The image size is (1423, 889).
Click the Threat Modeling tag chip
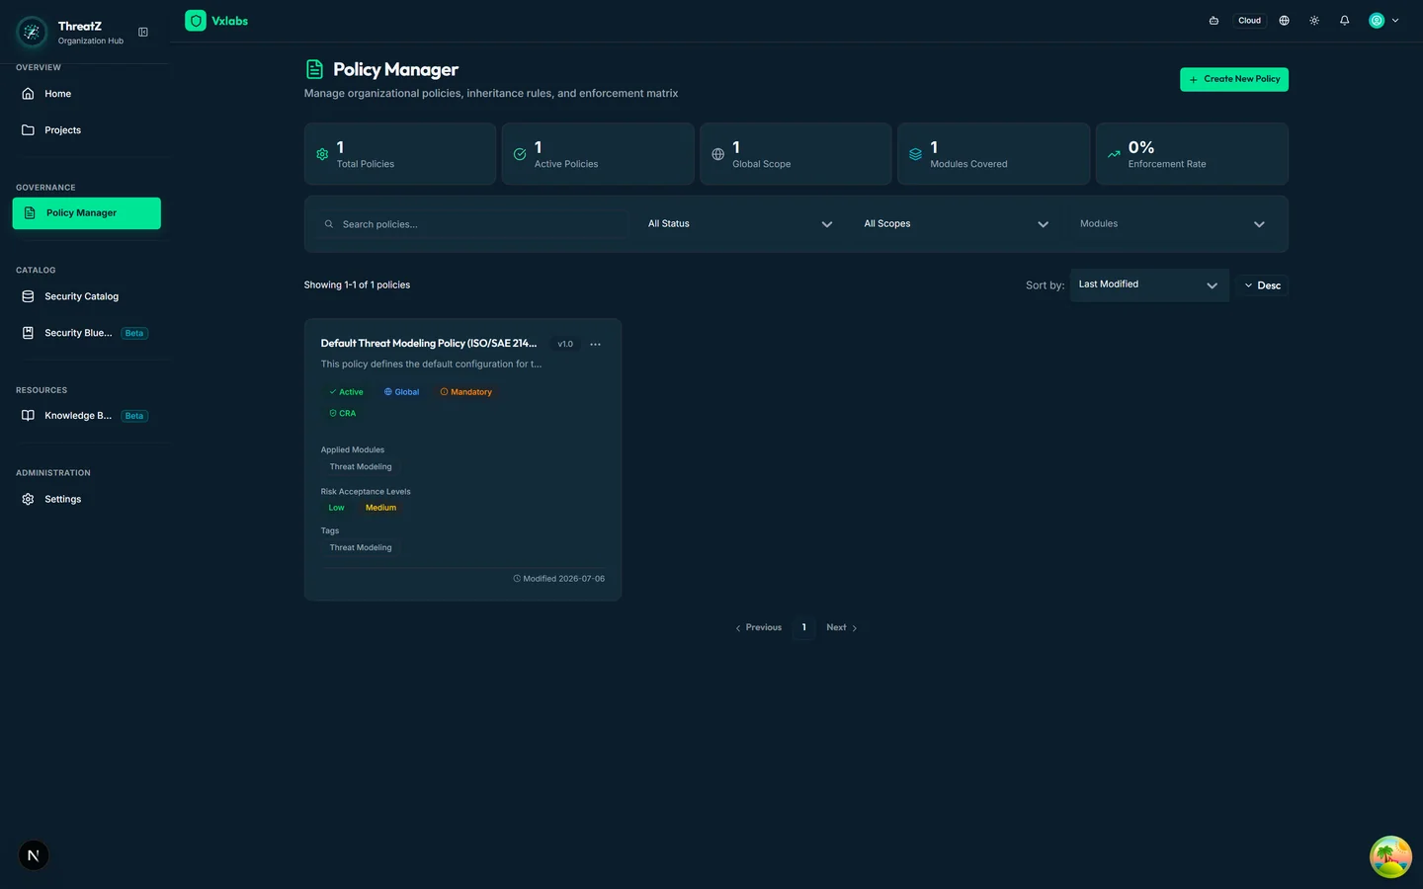point(361,548)
